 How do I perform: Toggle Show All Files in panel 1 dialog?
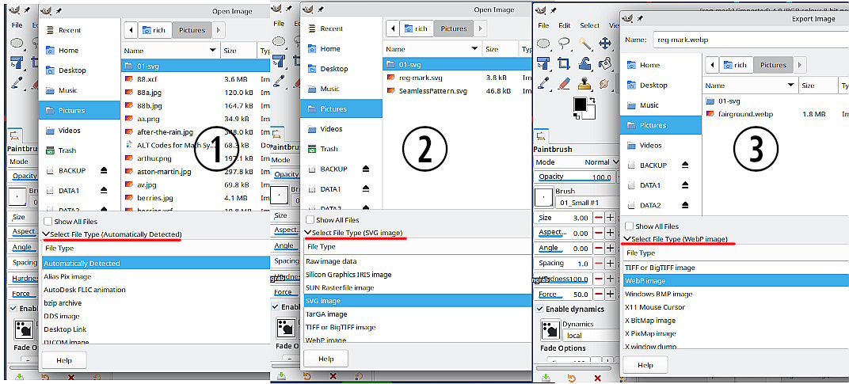pos(48,221)
